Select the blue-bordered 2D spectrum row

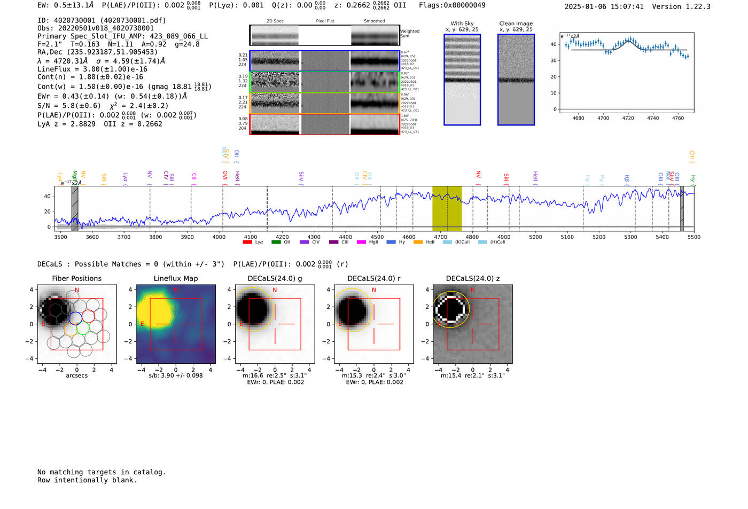[x=324, y=61]
